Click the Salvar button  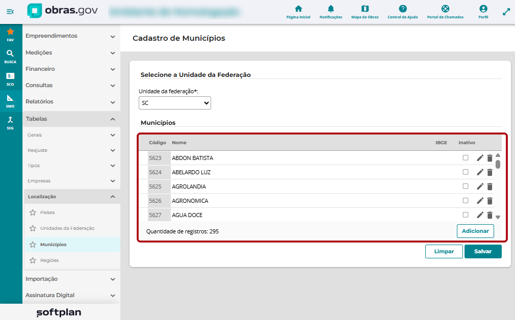click(x=483, y=251)
